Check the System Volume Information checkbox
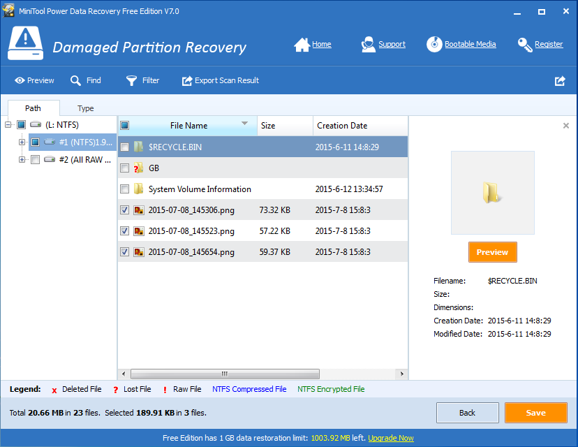Screen dimensions: 578x447 click(124, 189)
